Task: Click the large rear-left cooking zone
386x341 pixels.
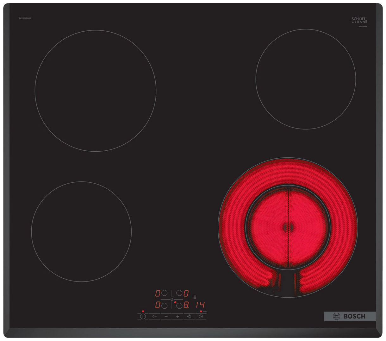Action: click(x=95, y=91)
